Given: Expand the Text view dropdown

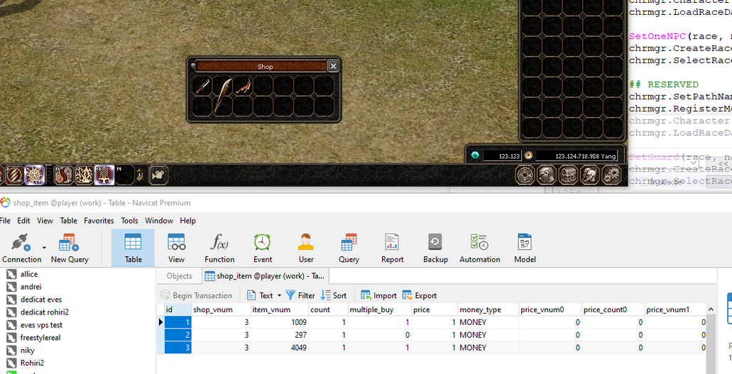Looking at the screenshot, I should [x=279, y=296].
